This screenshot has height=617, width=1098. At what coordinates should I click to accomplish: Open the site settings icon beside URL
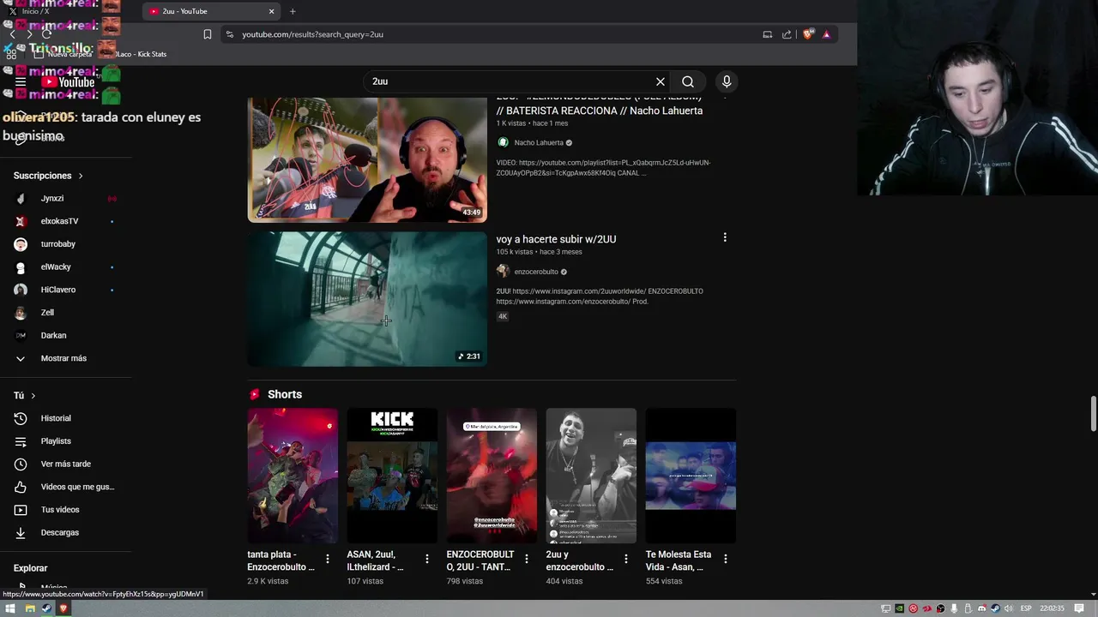pyautogui.click(x=229, y=34)
